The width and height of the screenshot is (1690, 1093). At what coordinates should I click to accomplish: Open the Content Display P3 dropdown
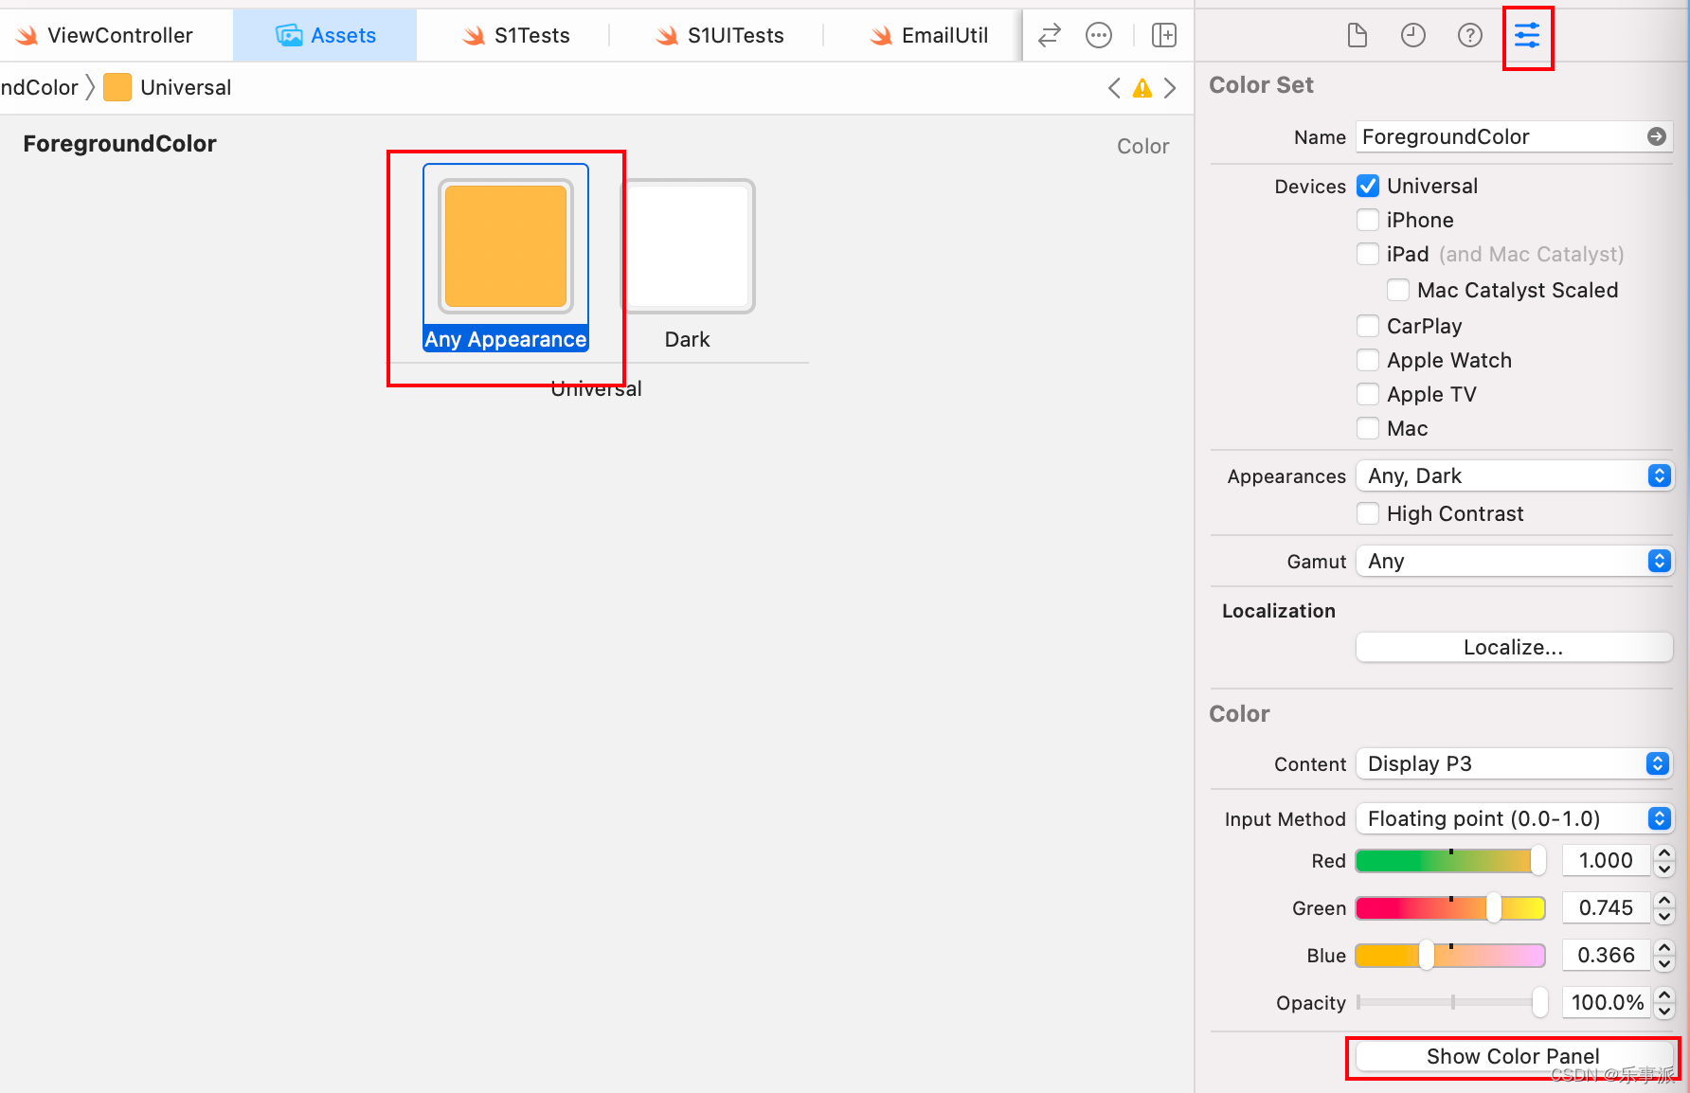point(1514,763)
